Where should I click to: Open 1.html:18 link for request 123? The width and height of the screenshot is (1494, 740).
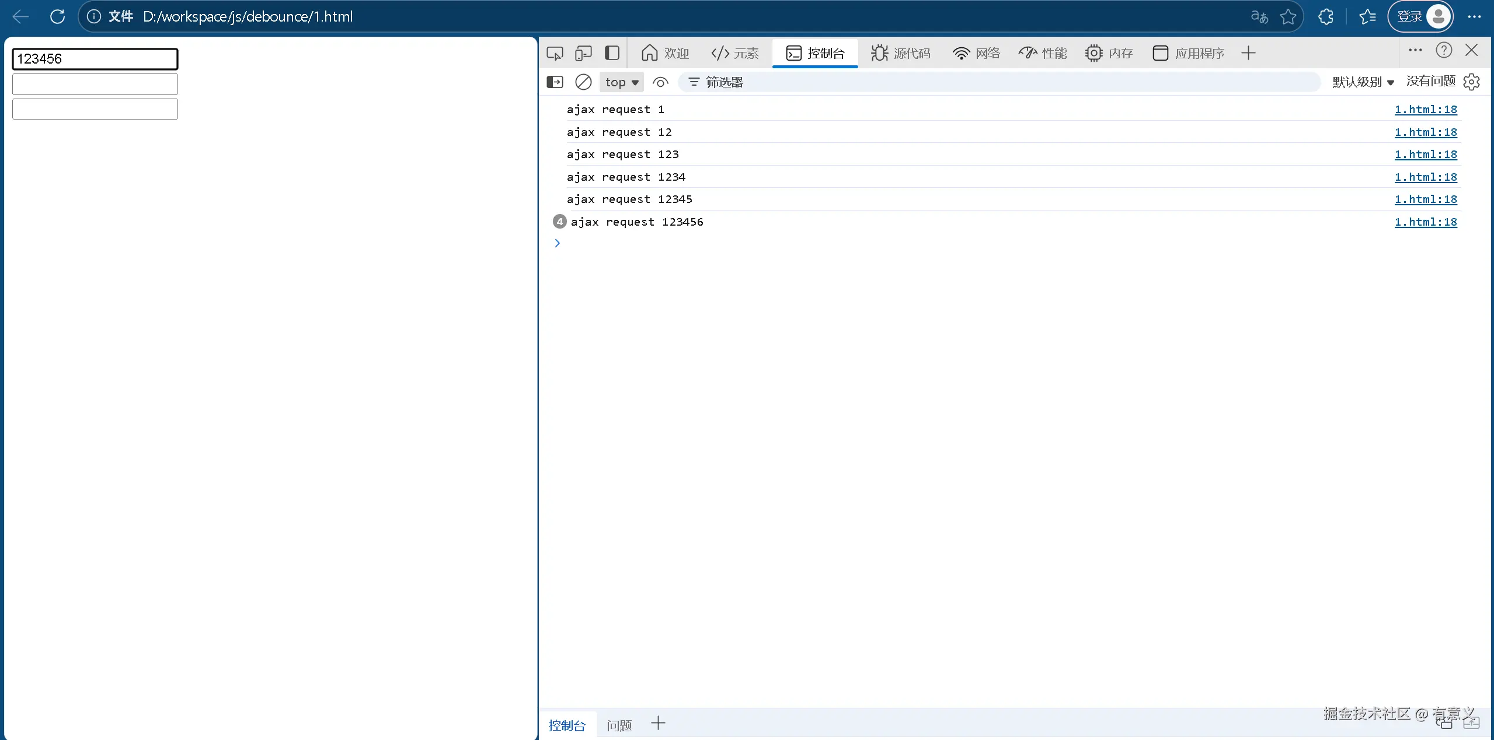[x=1425, y=155]
